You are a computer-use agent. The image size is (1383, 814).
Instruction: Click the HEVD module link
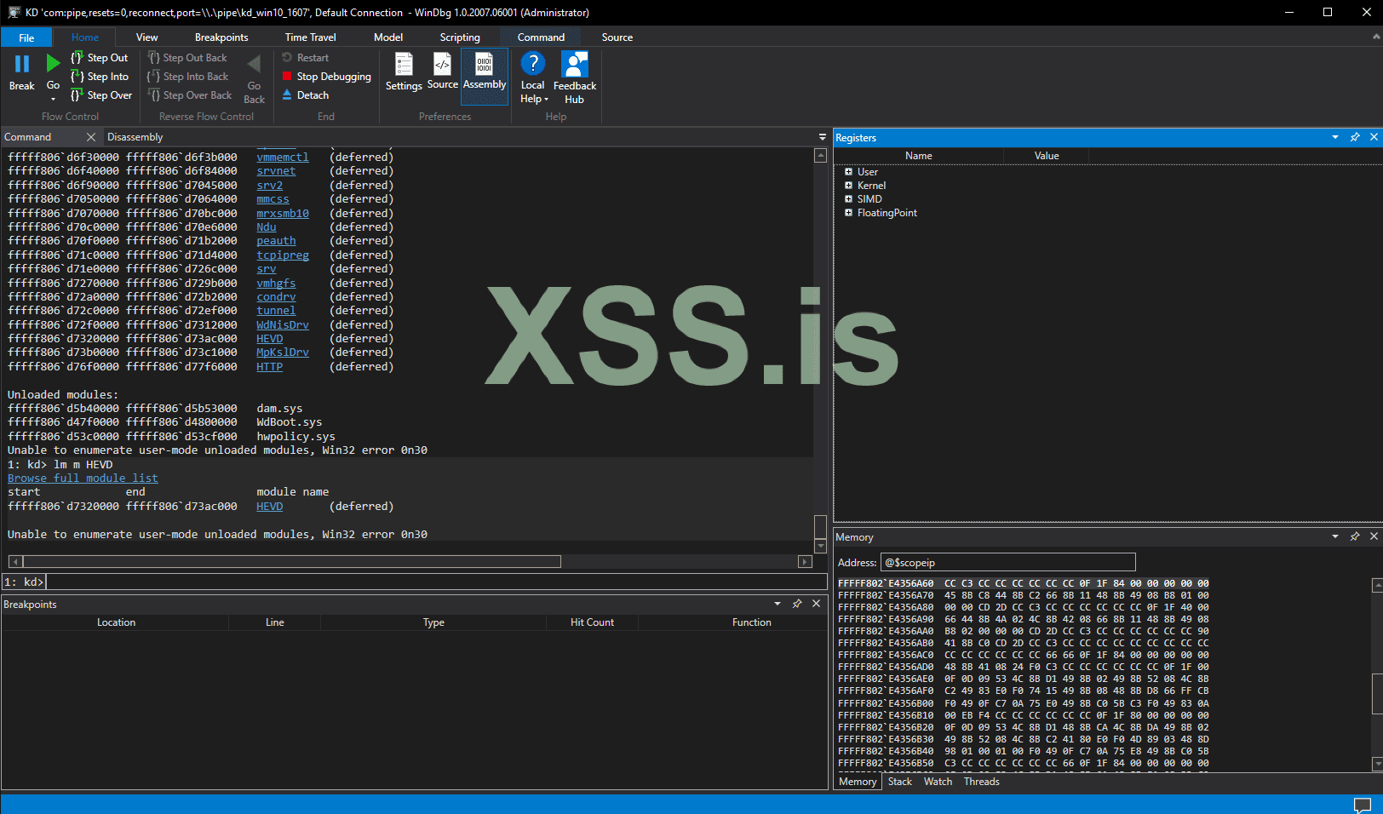coord(269,507)
